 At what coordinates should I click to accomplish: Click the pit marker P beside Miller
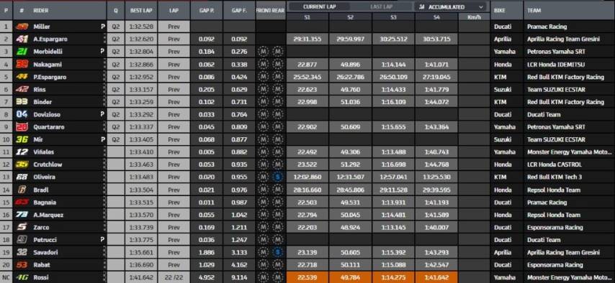click(x=103, y=27)
